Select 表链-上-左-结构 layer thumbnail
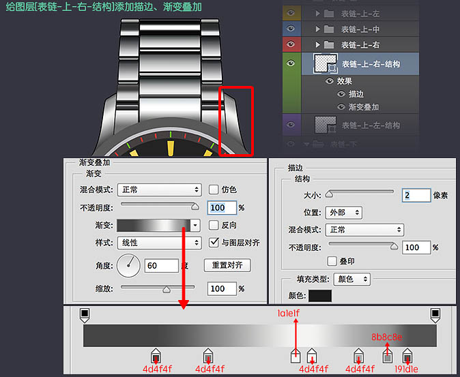This screenshot has height=377, width=460. 326,125
